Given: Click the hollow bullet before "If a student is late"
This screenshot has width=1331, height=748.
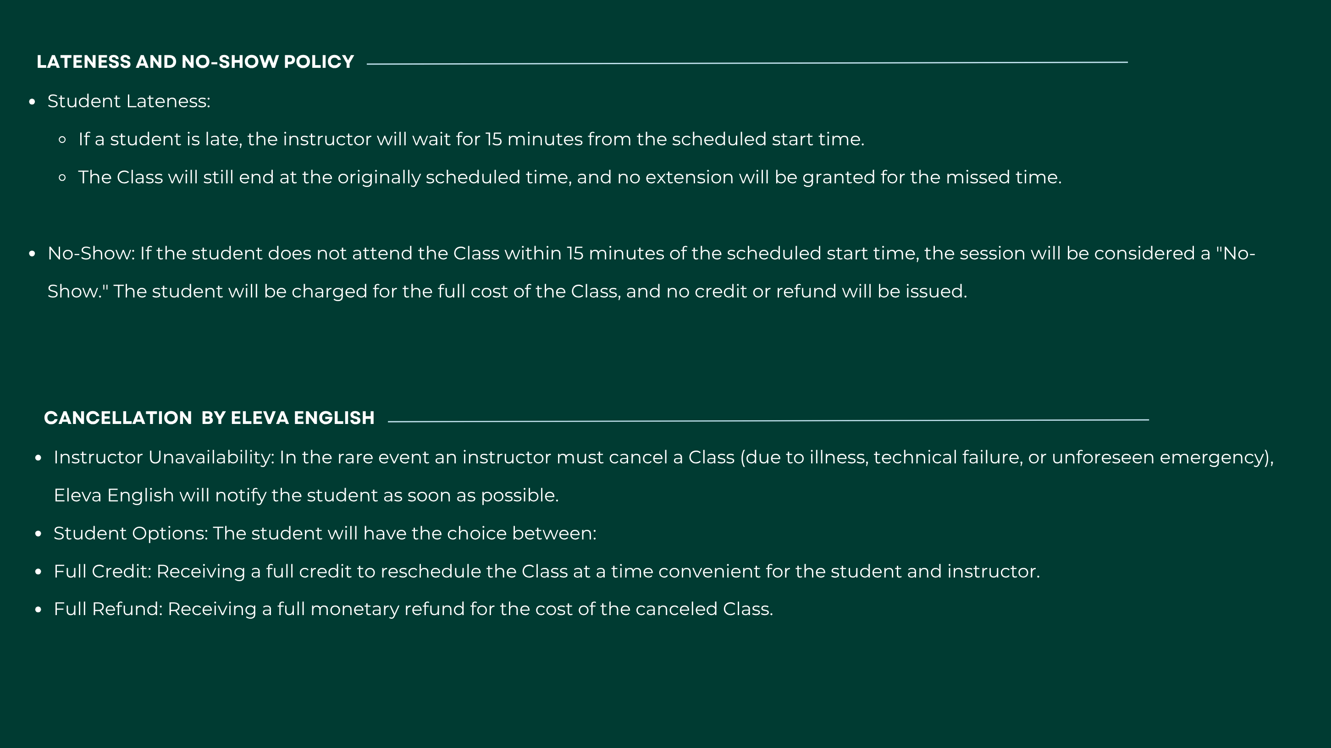Looking at the screenshot, I should coord(62,139).
